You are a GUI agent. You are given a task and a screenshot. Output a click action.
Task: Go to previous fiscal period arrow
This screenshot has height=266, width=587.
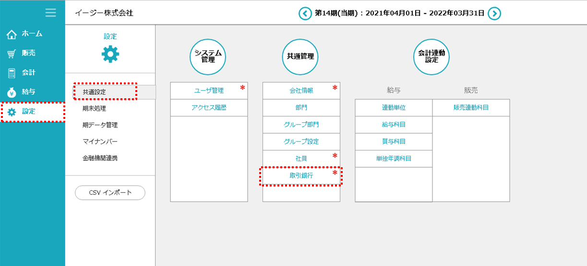pos(305,13)
